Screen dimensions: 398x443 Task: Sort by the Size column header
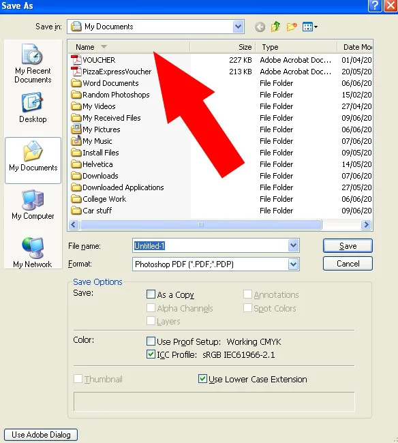223,47
